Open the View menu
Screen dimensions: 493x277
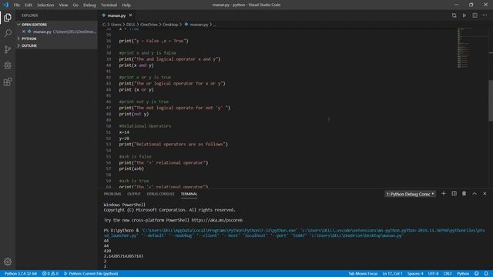pyautogui.click(x=63, y=5)
